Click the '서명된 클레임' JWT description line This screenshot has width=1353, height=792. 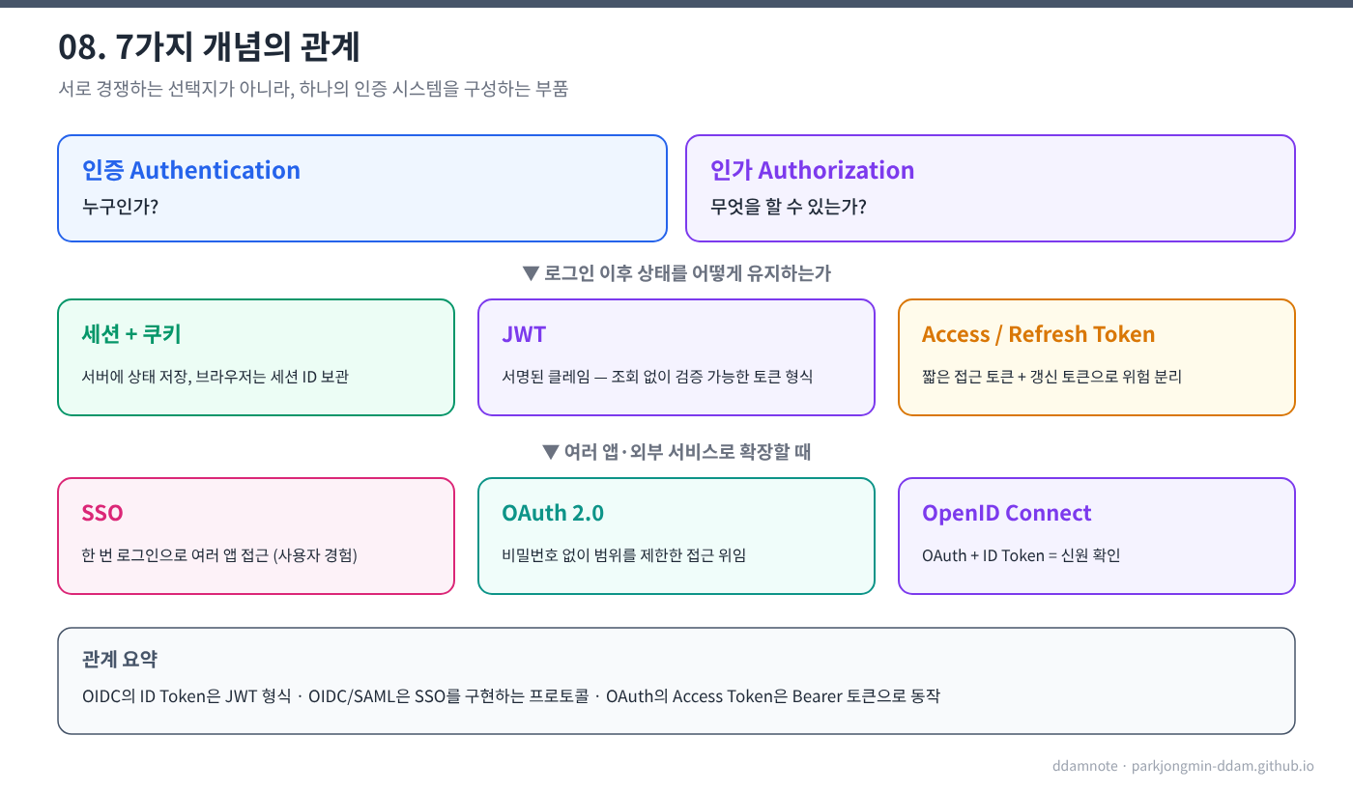tap(657, 377)
